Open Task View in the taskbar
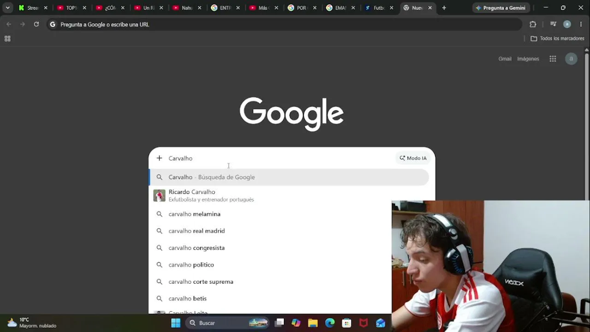The width and height of the screenshot is (590, 332). coord(279,323)
